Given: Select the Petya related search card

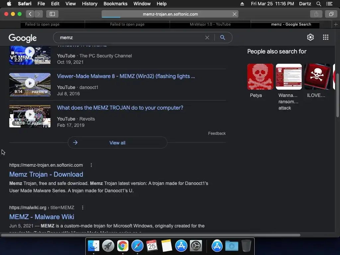Looking at the screenshot, I should (x=260, y=81).
